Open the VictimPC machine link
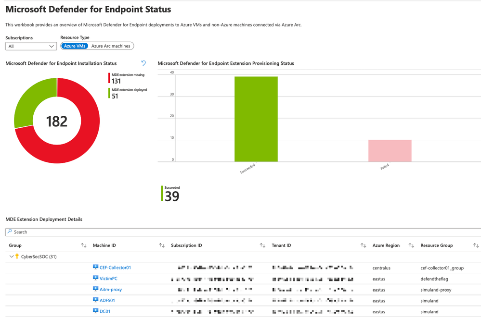 tap(108, 279)
